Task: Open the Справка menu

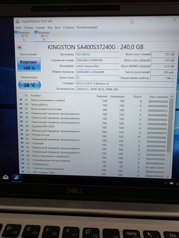Action: pos(69,27)
